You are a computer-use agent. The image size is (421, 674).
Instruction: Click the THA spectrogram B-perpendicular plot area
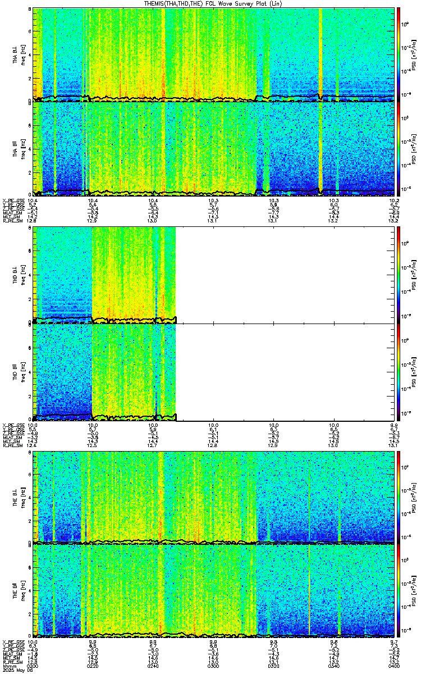(213, 54)
